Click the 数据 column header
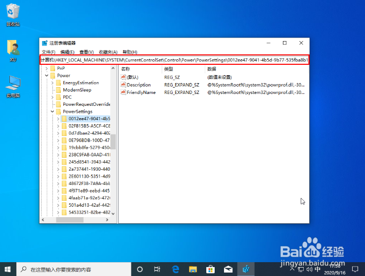Viewport: 365px width, 276px height. [257, 69]
